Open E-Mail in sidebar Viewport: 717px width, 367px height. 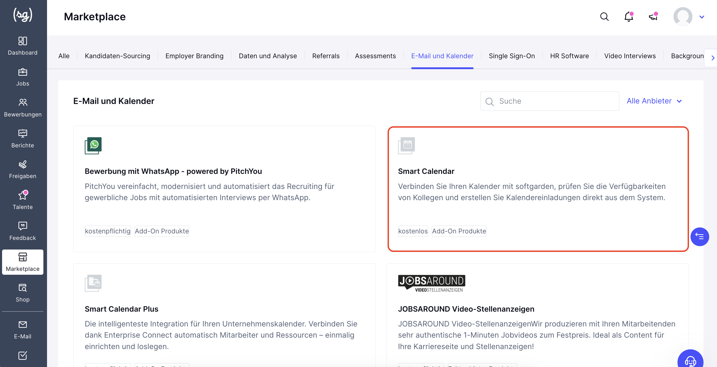23,330
